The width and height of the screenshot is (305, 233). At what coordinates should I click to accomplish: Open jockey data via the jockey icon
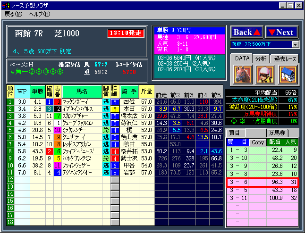(265, 74)
